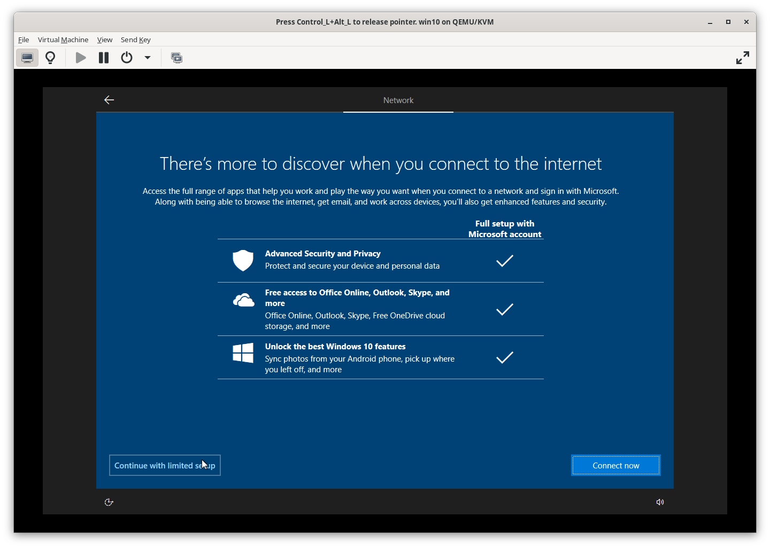Click Continue with limited setup
This screenshot has height=548, width=770.
click(x=165, y=465)
